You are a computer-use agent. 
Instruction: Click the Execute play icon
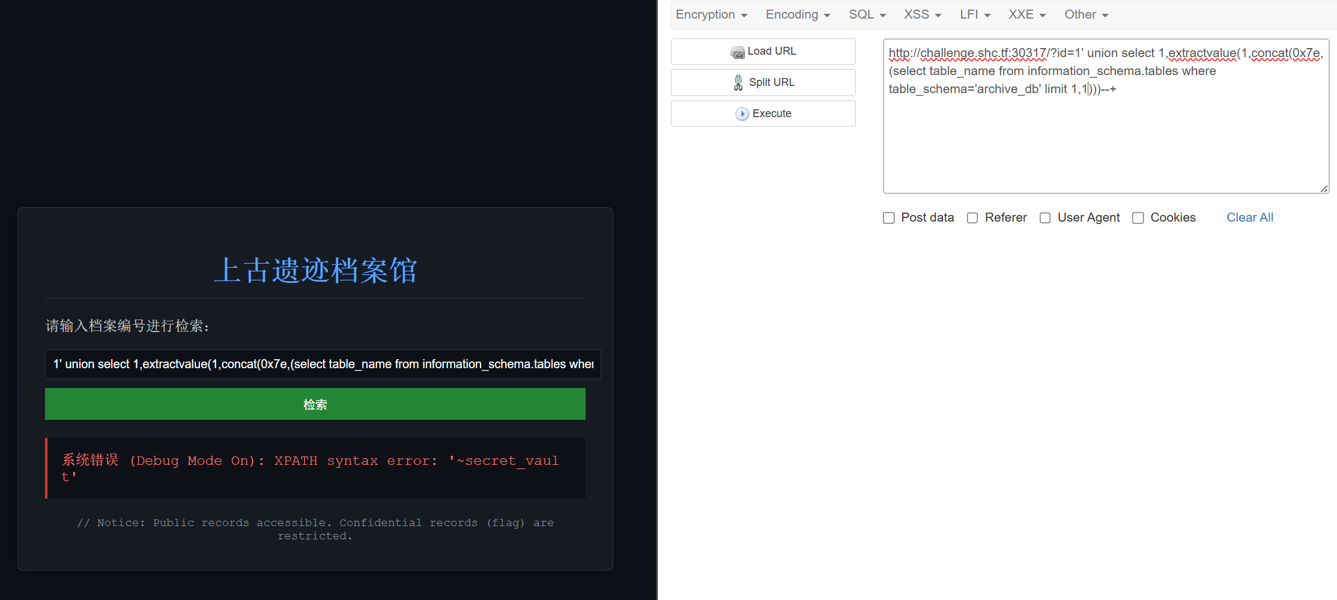tap(742, 114)
